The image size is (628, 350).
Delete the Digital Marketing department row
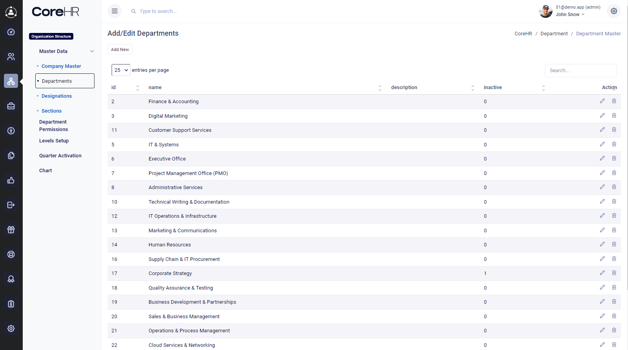(x=614, y=116)
